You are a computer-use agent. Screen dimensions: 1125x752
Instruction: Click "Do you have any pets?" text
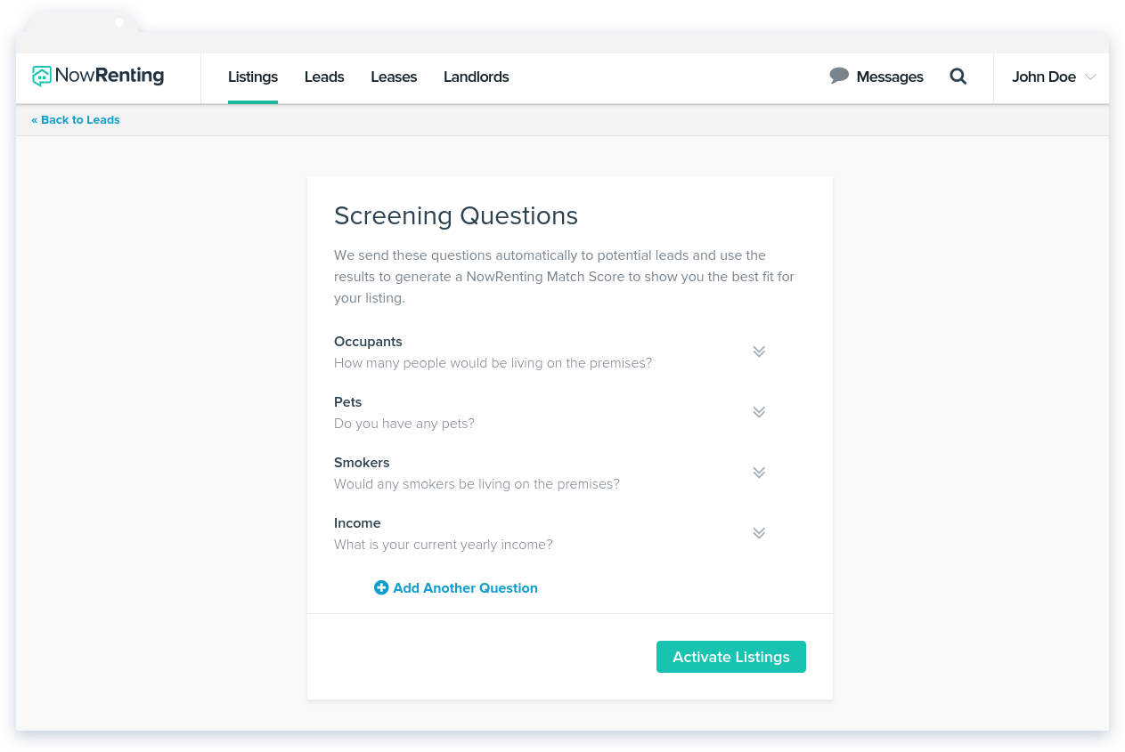pos(404,424)
